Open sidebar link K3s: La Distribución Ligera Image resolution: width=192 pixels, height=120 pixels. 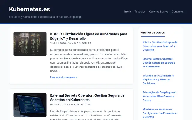click(160, 46)
